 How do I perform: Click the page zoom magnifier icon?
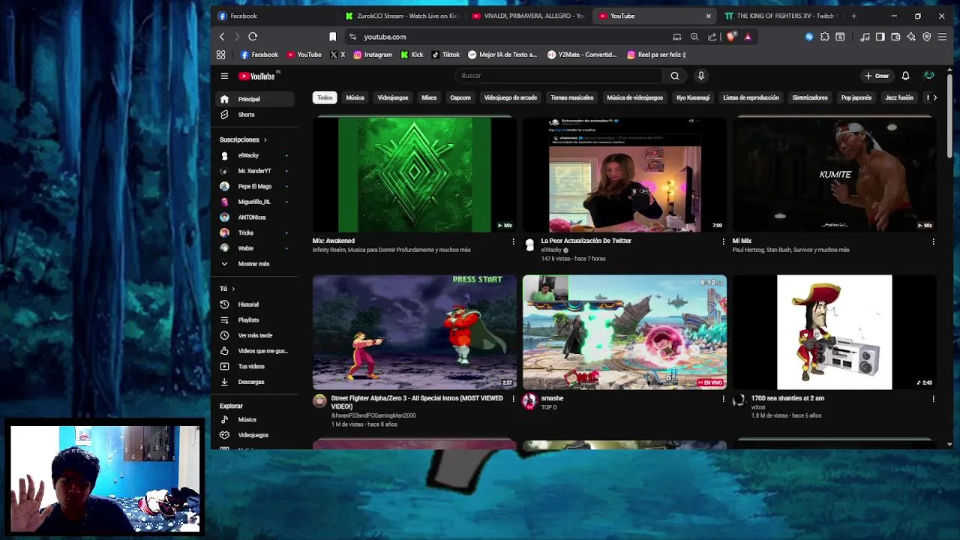click(x=694, y=37)
